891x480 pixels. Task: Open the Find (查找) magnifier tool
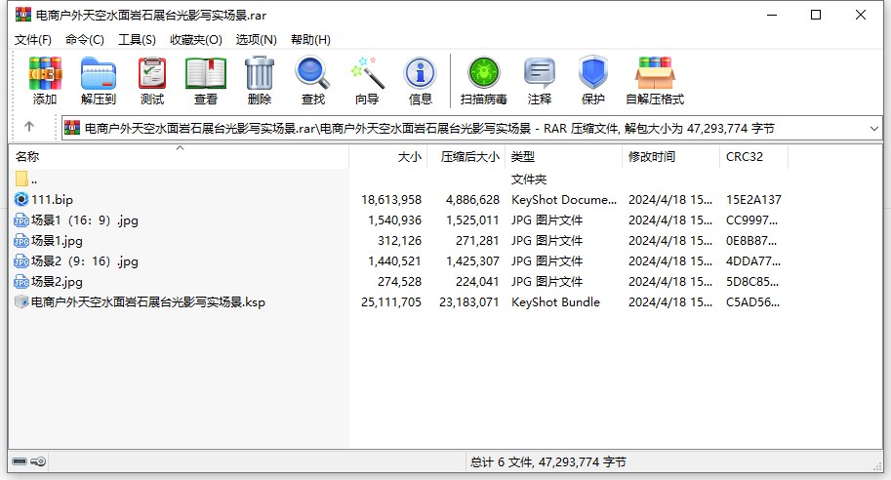click(x=312, y=74)
